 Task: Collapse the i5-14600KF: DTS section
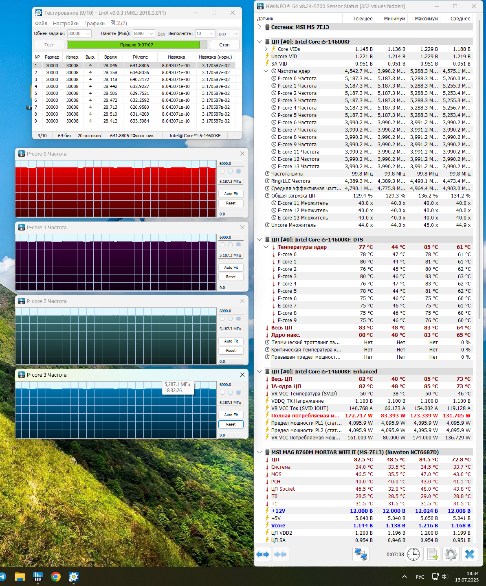[x=259, y=239]
